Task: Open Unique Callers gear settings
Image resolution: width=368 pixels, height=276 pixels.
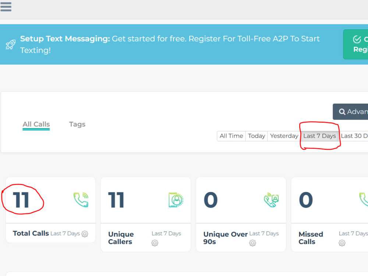Action: click(155, 243)
